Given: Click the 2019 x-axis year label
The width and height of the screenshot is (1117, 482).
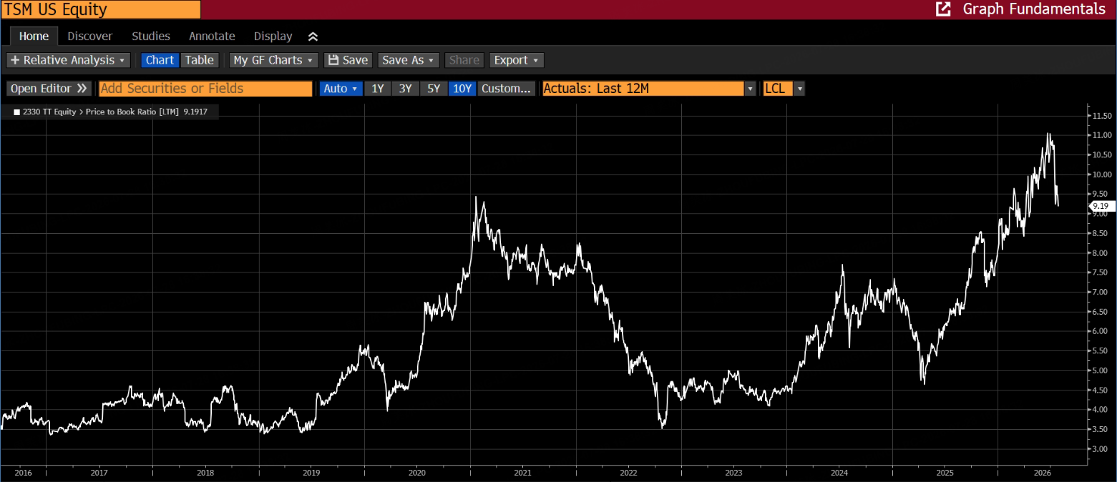Looking at the screenshot, I should (311, 473).
